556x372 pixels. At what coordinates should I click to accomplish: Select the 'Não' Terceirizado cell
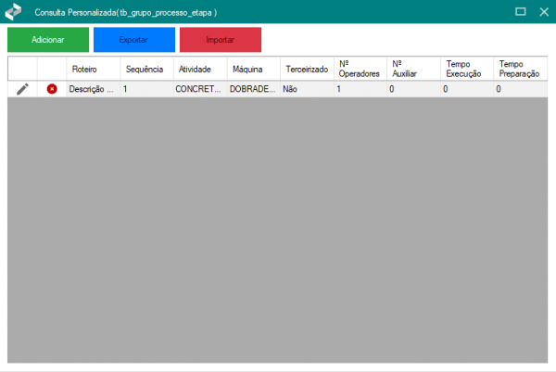(307, 89)
